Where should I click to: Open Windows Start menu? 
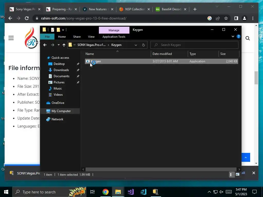click(x=6, y=192)
